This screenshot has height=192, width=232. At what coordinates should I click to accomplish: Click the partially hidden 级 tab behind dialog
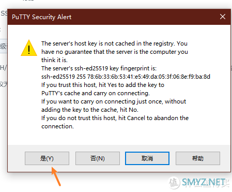(4, 46)
